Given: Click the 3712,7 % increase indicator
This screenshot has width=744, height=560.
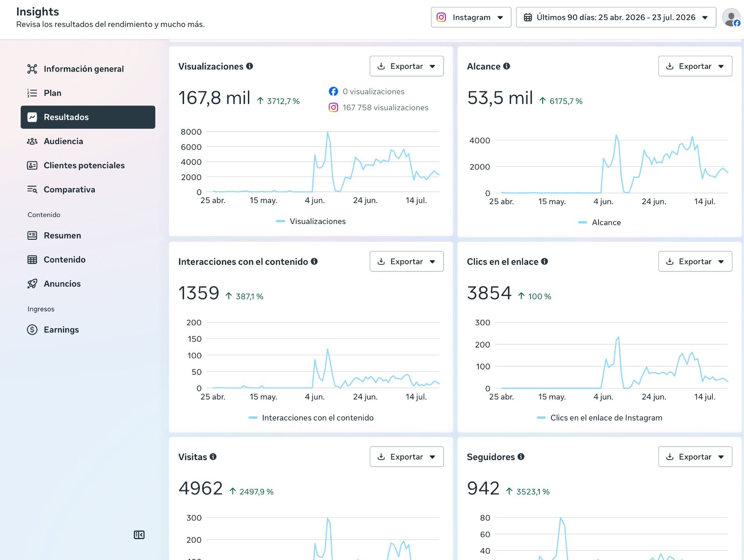Looking at the screenshot, I should pos(278,101).
